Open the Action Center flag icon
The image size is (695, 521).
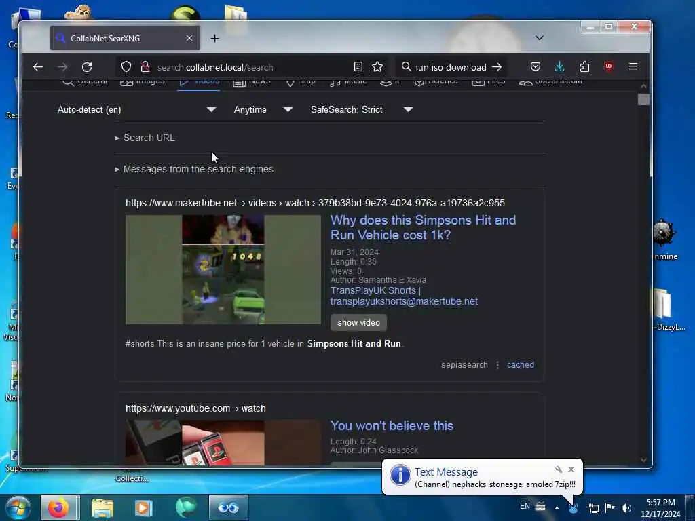610,507
